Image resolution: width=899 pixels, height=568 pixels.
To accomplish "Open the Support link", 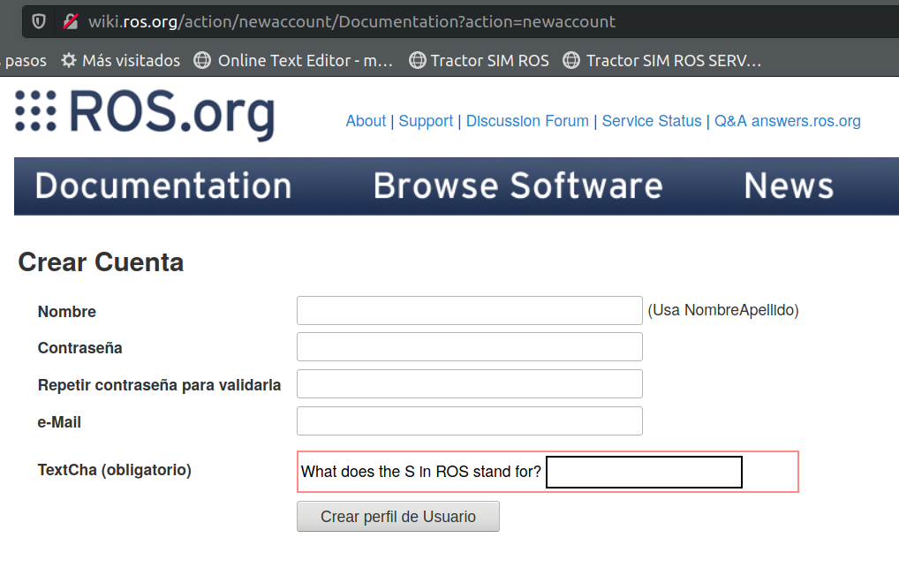I will [426, 121].
